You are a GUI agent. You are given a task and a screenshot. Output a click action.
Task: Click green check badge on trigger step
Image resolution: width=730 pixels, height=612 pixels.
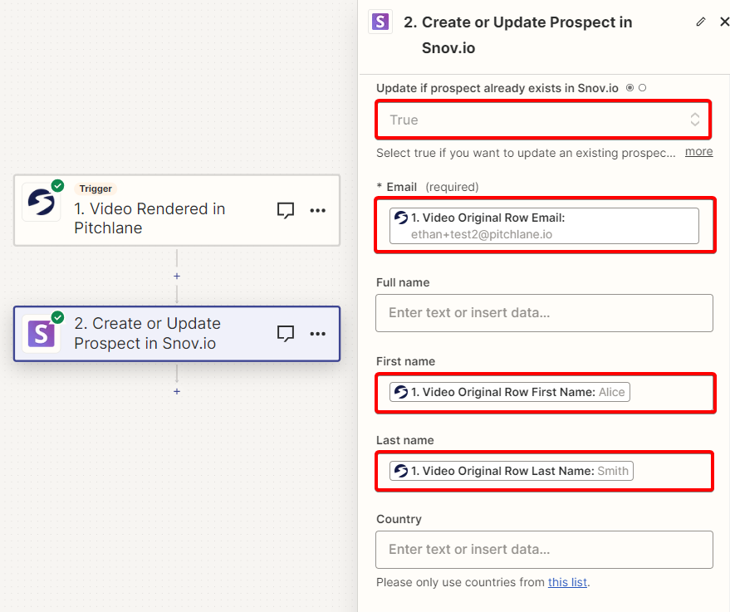tap(58, 186)
